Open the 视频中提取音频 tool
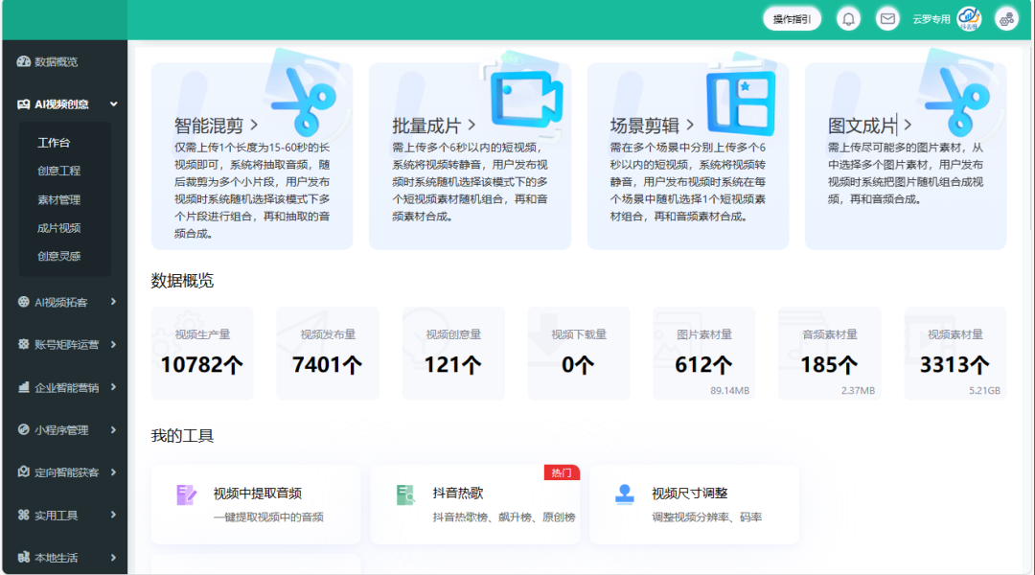The image size is (1035, 575). (x=256, y=504)
